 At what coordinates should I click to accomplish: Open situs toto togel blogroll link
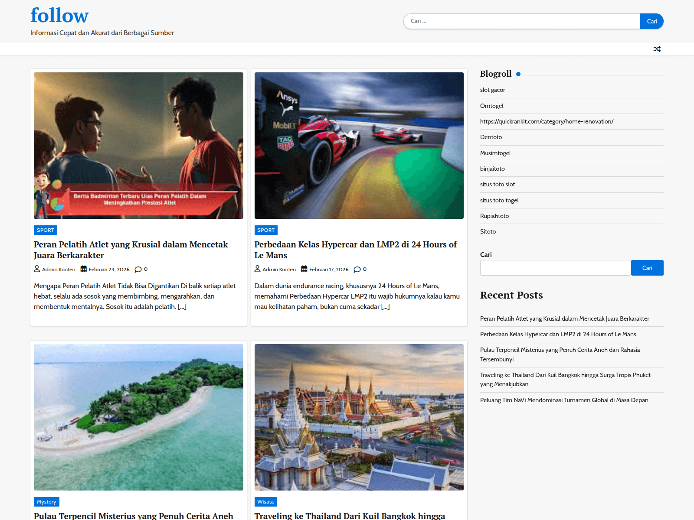499,200
